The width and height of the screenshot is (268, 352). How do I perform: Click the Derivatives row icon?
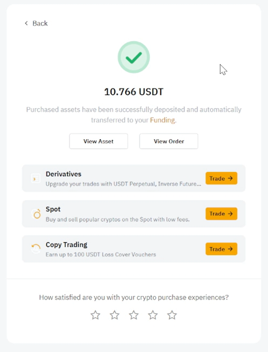(36, 178)
